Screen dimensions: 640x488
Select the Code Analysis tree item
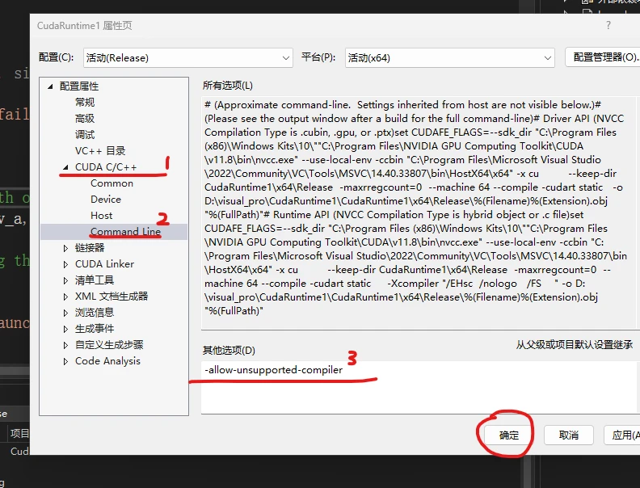pos(107,361)
